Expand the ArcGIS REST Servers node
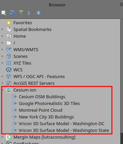Viewport: 123px width, 144px height. point(2,83)
